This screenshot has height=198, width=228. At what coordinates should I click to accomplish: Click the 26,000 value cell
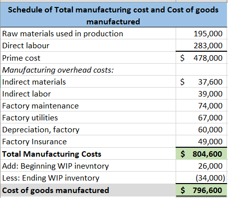click(201, 166)
